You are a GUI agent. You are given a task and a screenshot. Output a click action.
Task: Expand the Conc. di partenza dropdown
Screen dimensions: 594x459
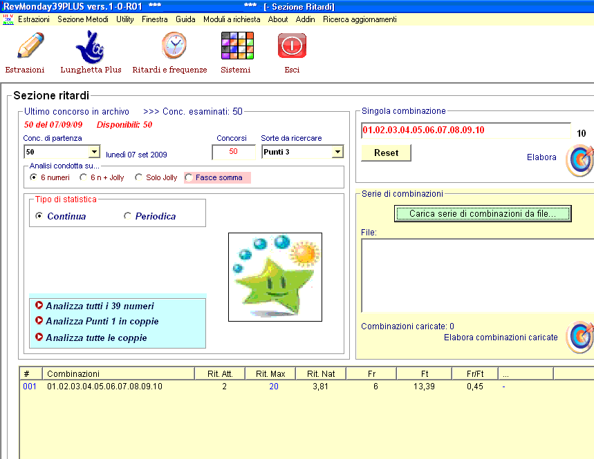click(94, 152)
